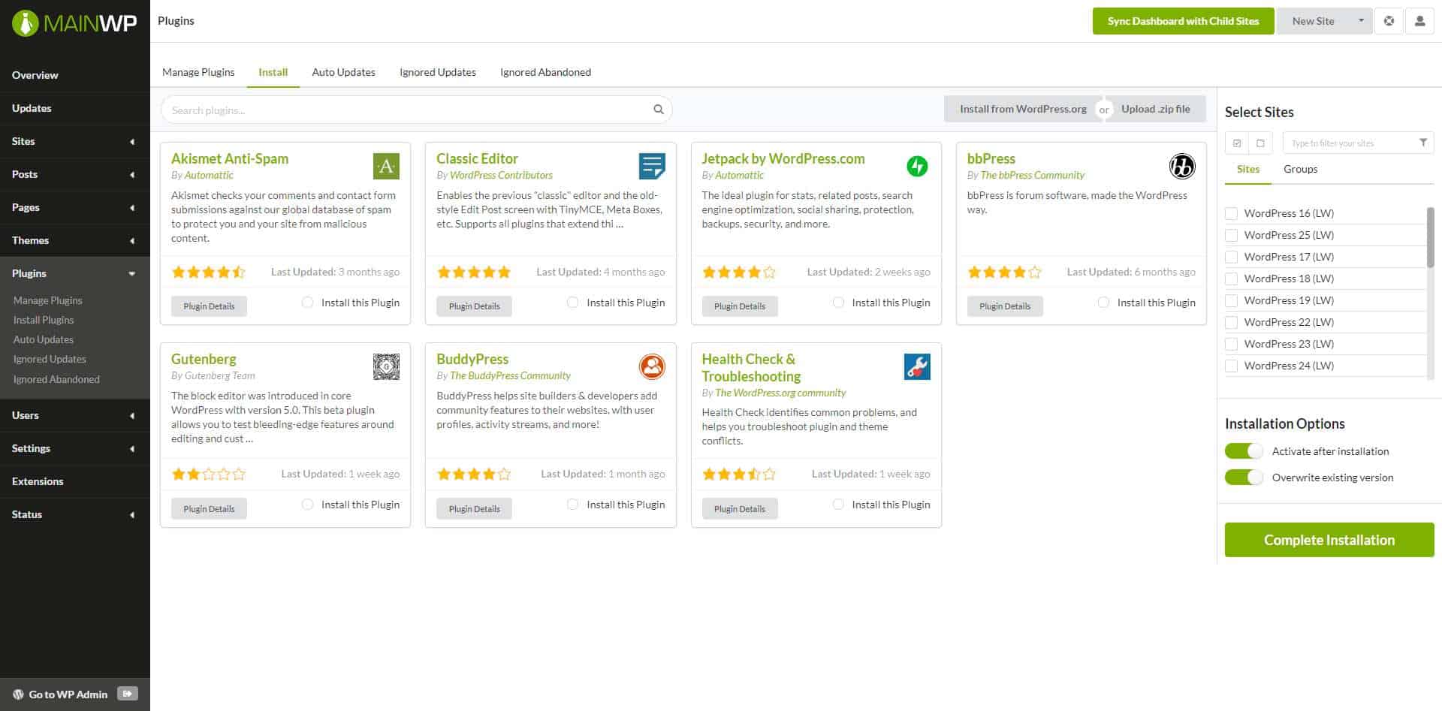Click the site list scrollbar
1442x711 pixels.
pos(1429,237)
